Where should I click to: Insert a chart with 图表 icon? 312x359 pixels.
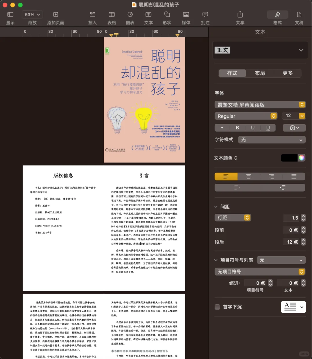(130, 14)
